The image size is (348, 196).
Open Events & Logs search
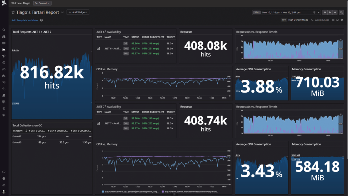pyautogui.click(x=321, y=20)
